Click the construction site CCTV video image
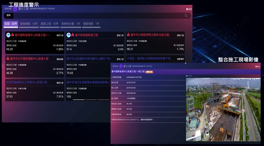 click(223, 109)
